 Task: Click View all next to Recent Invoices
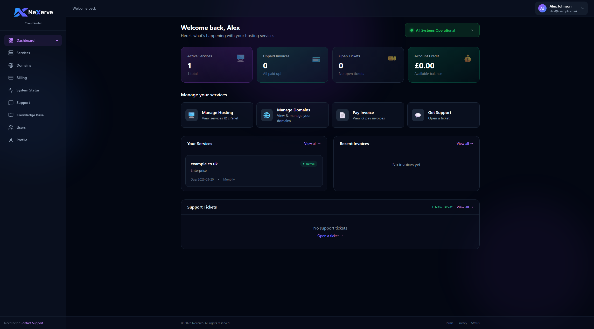click(465, 144)
